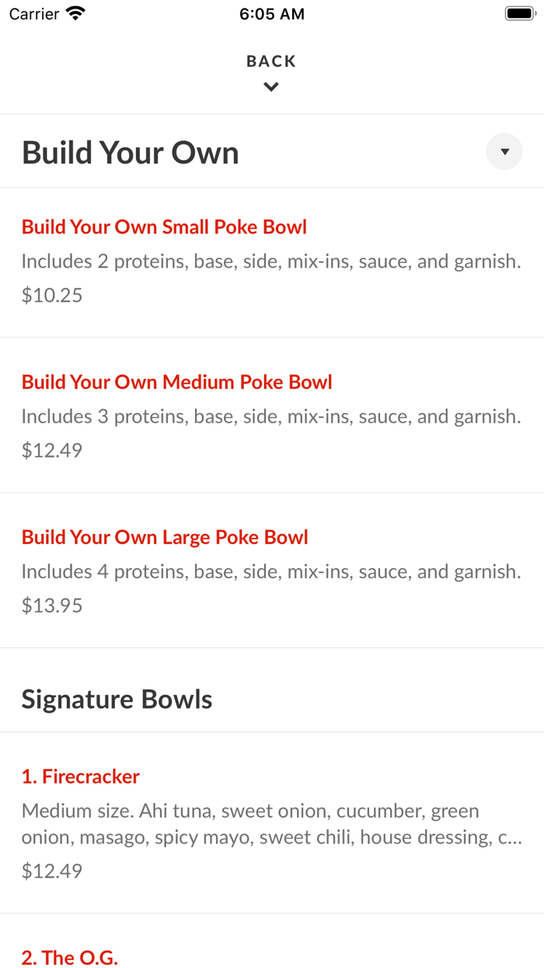The image size is (544, 968).
Task: Tap the $10.25 price of the Small Poke Bowl
Action: pos(51,295)
